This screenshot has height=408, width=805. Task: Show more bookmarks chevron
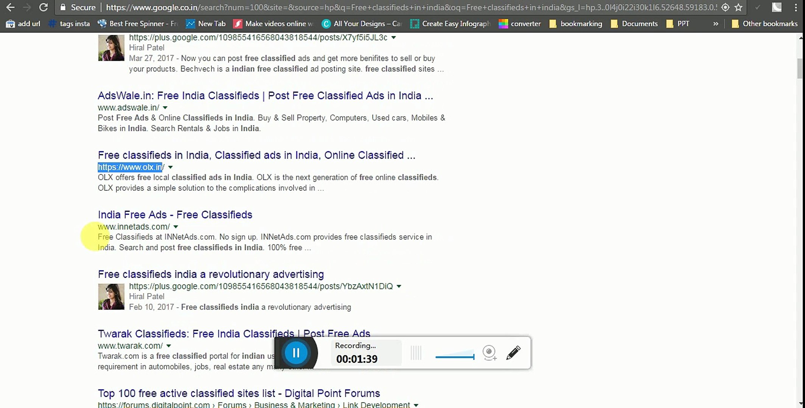tap(715, 24)
